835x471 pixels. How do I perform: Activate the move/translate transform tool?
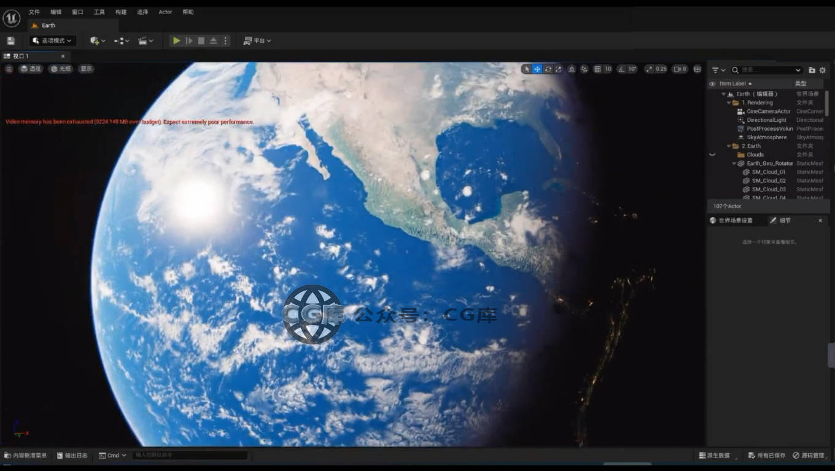point(537,69)
